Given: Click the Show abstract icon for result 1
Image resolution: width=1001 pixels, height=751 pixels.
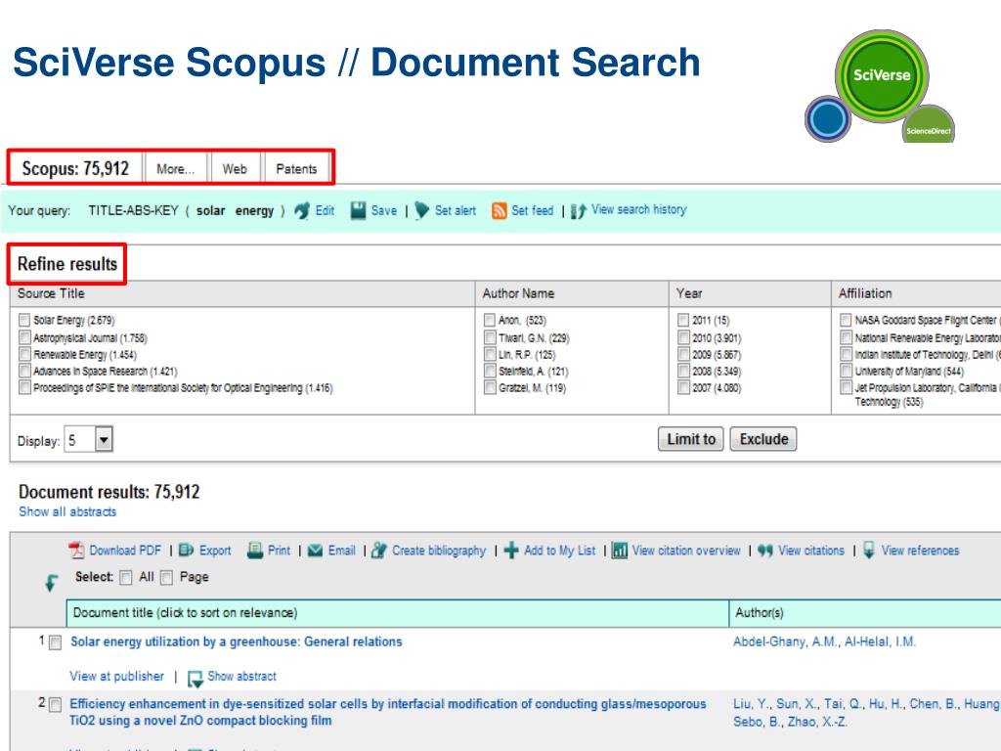Looking at the screenshot, I should coord(196,679).
